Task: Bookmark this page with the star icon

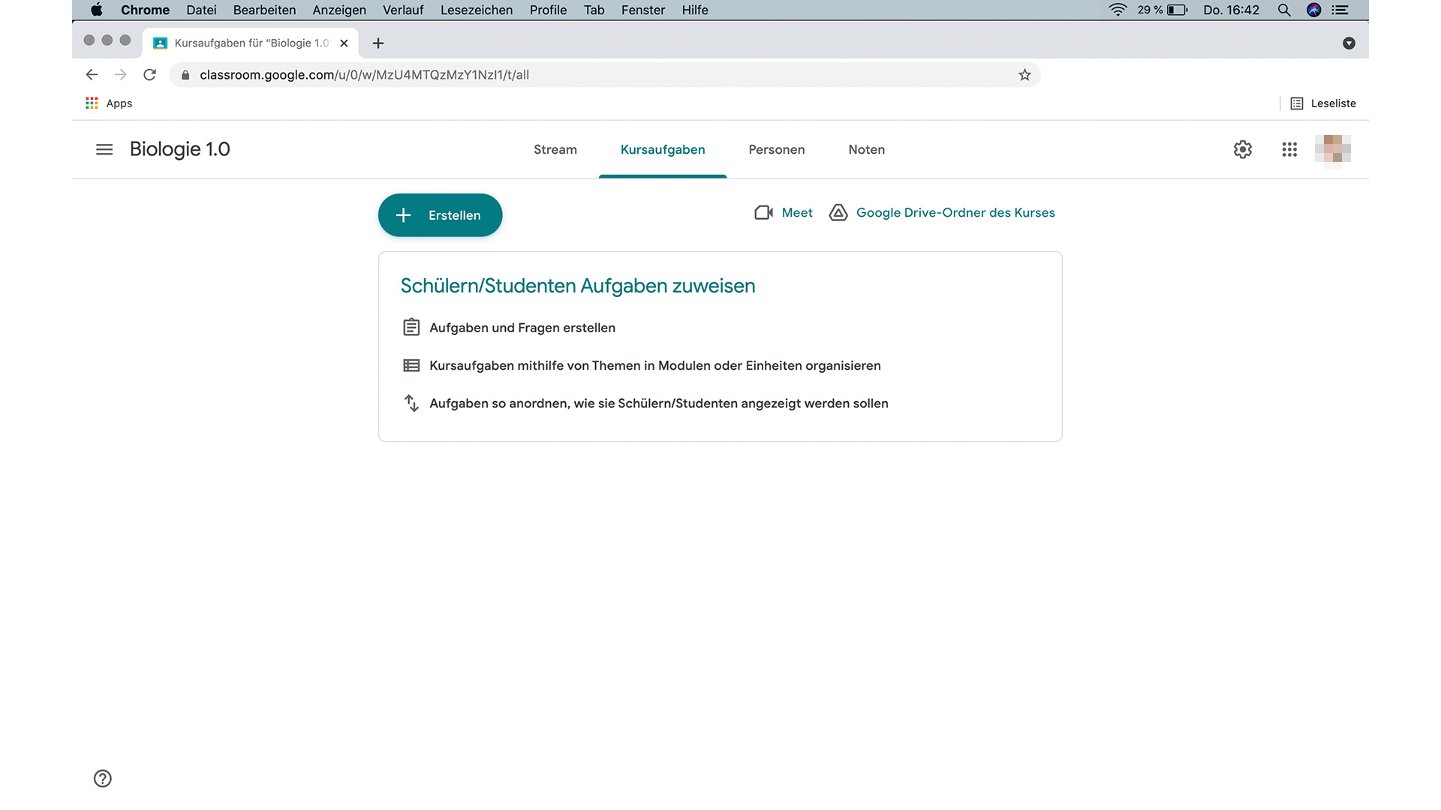Action: click(1024, 75)
